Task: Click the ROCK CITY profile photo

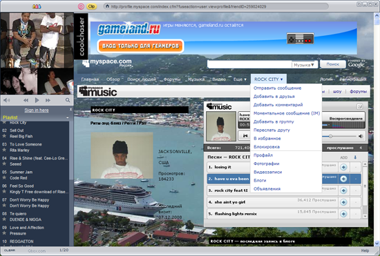Action: tap(122, 155)
